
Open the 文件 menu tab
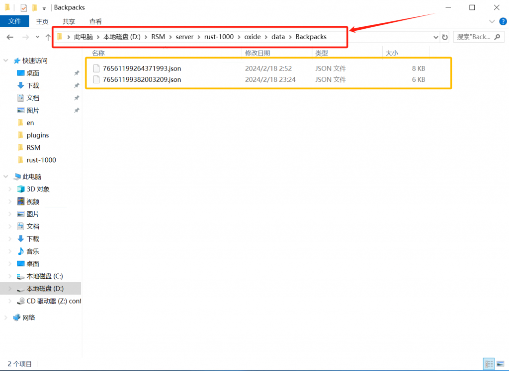(15, 21)
